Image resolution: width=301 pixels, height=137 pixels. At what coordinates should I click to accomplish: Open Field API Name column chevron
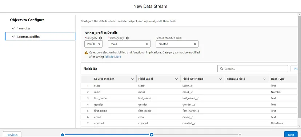point(221,79)
